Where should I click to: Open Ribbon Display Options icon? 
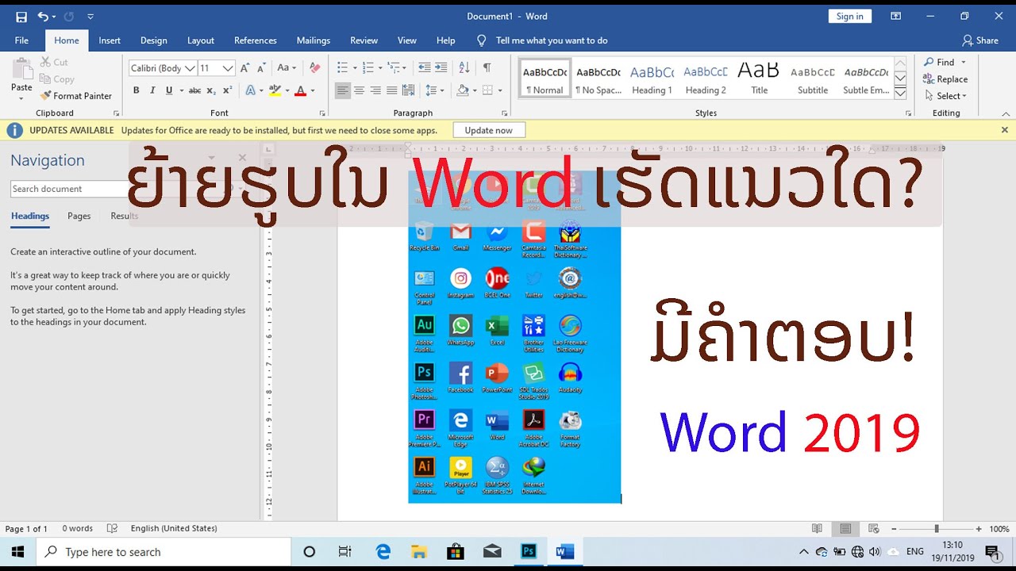click(895, 16)
